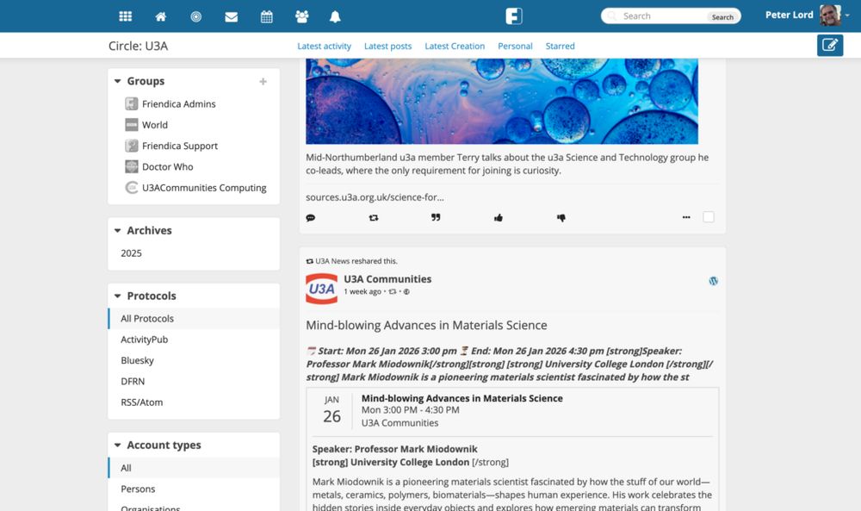861x511 pixels.
Task: Open the community target icon in navbar
Action: click(196, 16)
